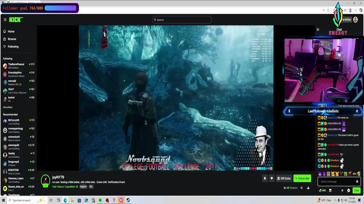Open File Explorer from the taskbar
364x204 pixels.
(72, 200)
